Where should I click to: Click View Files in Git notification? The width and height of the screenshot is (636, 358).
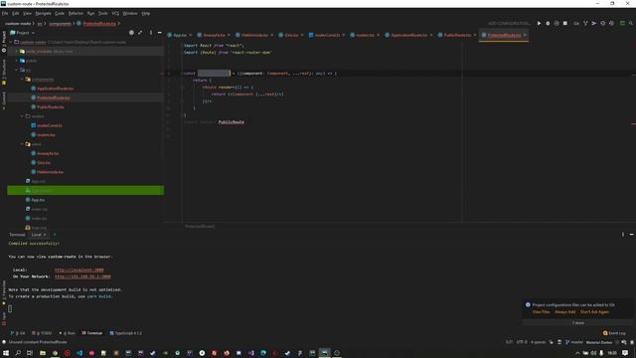(541, 311)
